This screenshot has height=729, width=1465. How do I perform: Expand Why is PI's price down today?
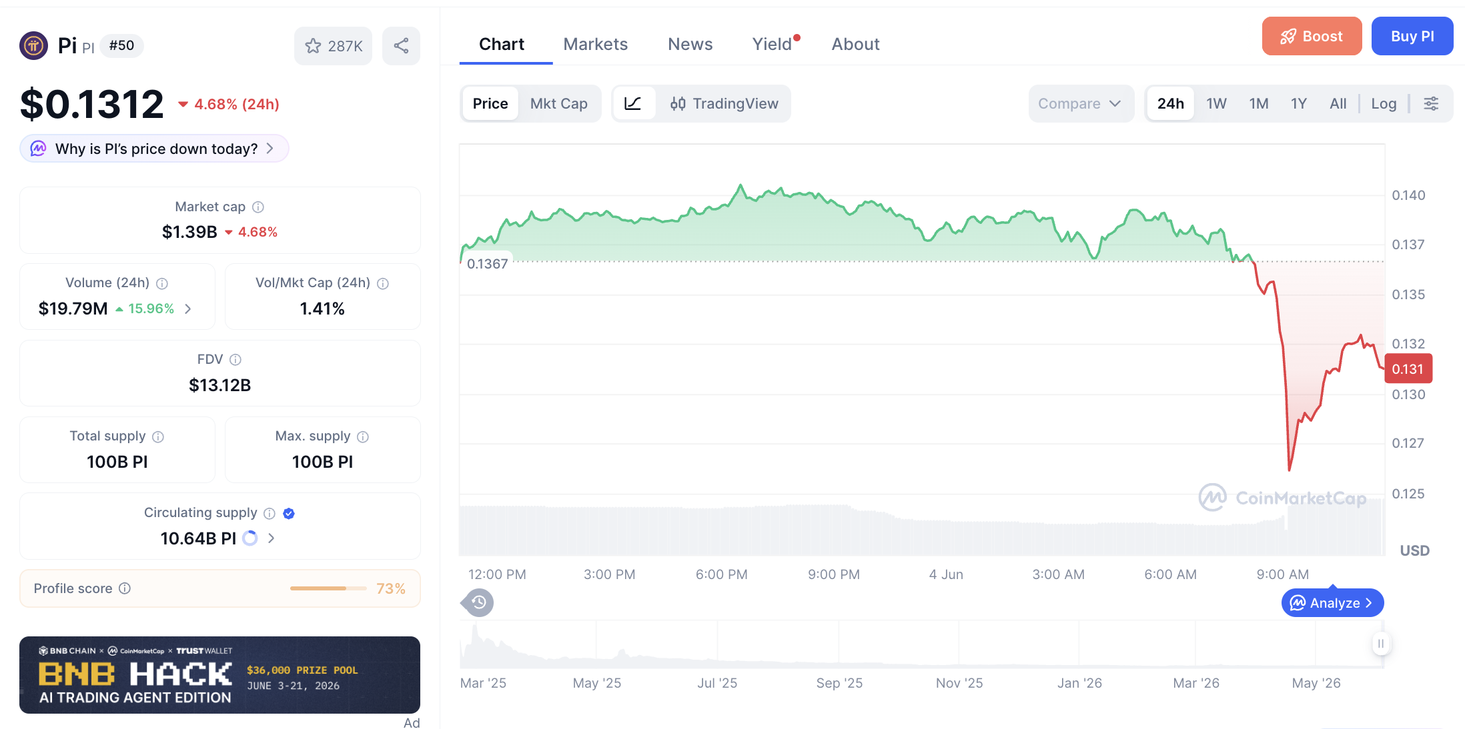click(154, 149)
